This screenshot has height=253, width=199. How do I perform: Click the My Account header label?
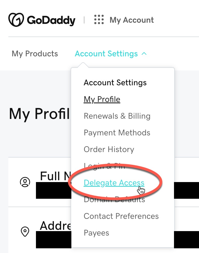click(x=132, y=20)
